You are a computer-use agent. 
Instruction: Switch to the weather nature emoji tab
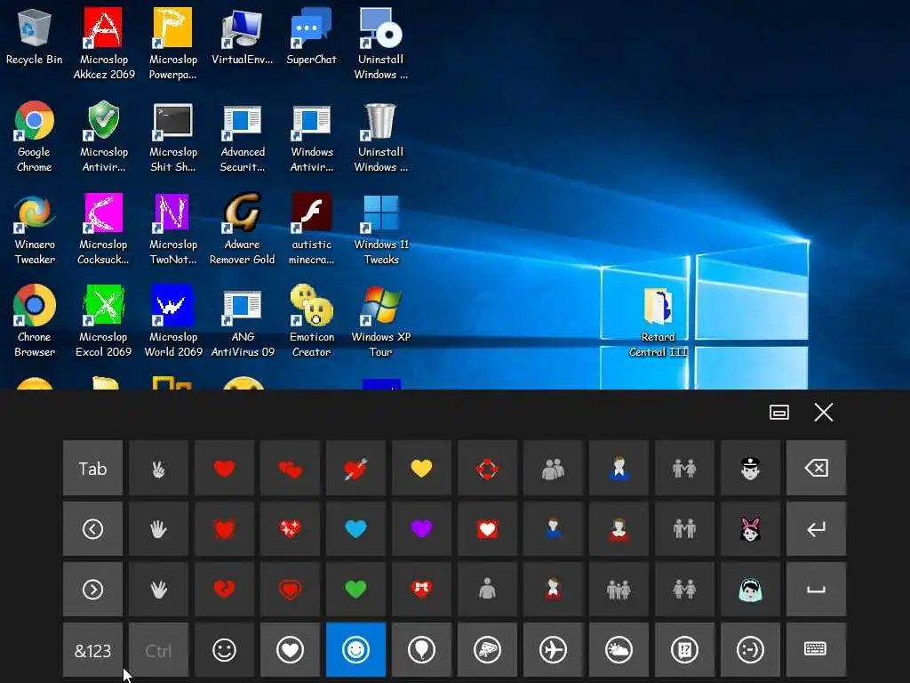619,650
